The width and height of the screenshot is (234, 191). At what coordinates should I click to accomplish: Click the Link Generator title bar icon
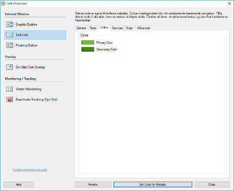pyautogui.click(x=3, y=4)
